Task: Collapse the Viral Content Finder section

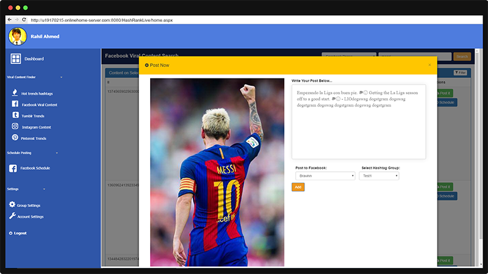Action: tap(61, 78)
